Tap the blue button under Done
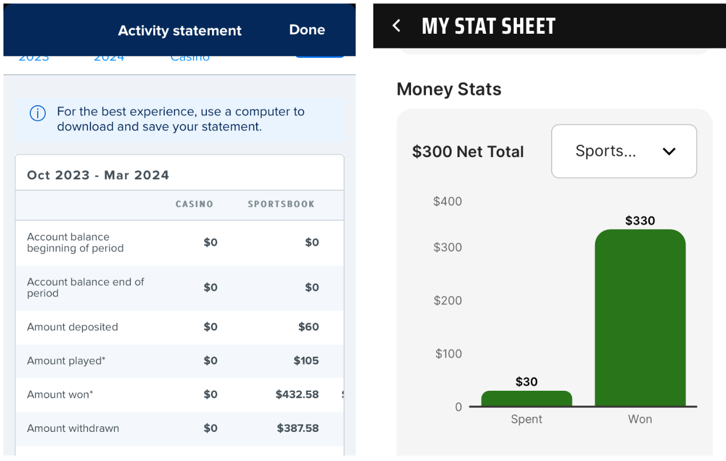 tap(320, 57)
